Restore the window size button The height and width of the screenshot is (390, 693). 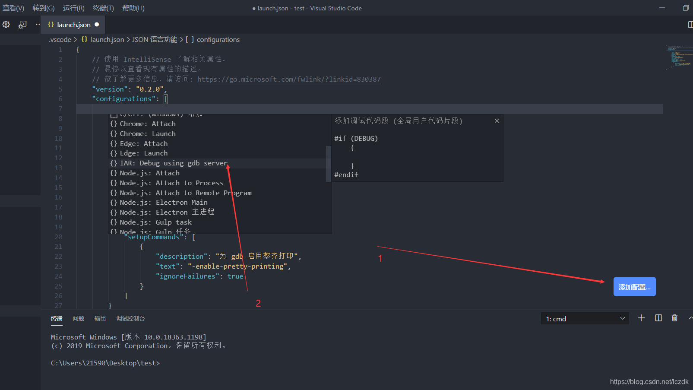point(686,8)
